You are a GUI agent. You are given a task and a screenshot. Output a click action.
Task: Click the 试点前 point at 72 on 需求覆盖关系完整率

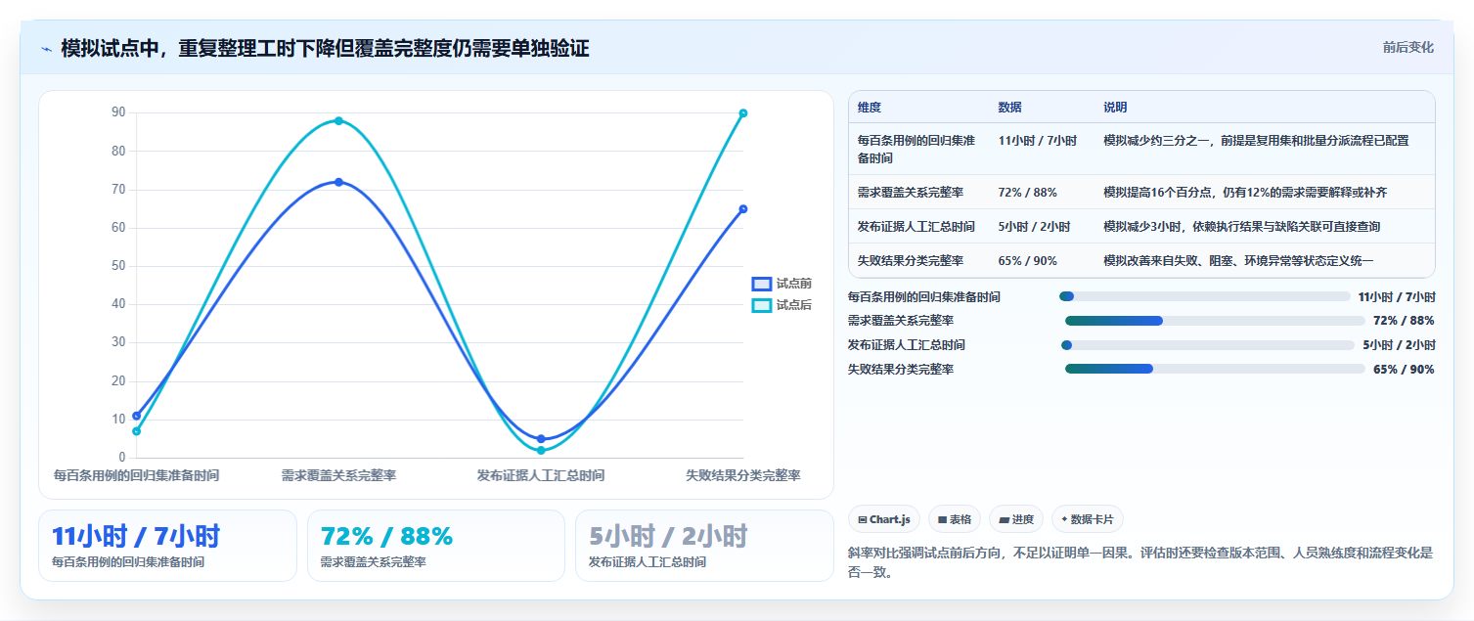338,182
